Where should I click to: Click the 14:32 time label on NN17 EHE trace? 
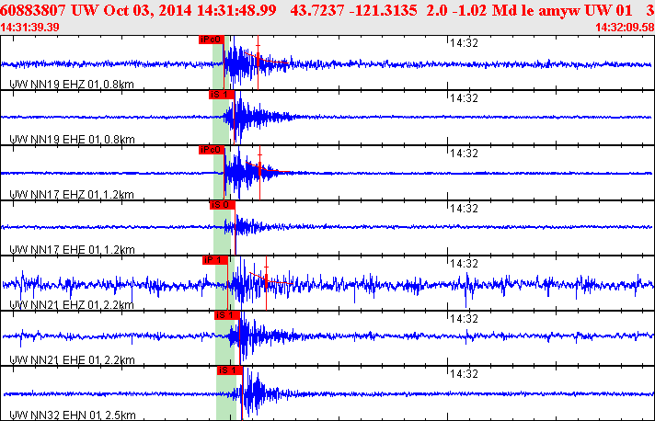click(x=464, y=209)
